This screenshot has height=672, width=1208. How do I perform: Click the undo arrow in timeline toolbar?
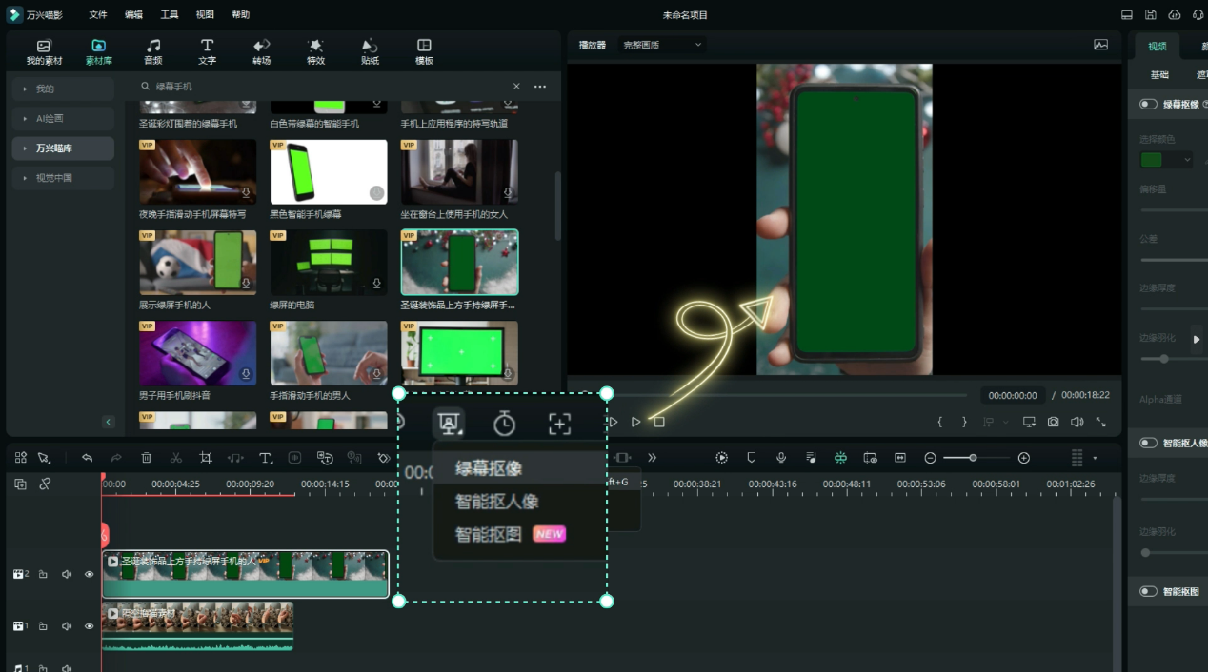point(87,458)
